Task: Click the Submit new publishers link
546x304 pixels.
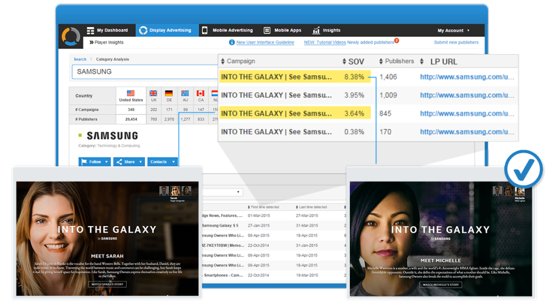Action: click(x=456, y=42)
